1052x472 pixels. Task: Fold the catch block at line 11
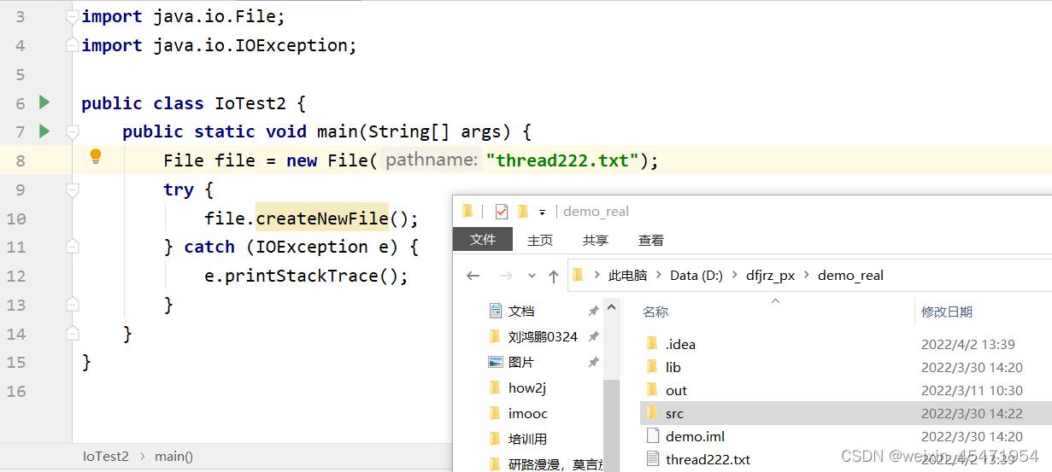73,247
